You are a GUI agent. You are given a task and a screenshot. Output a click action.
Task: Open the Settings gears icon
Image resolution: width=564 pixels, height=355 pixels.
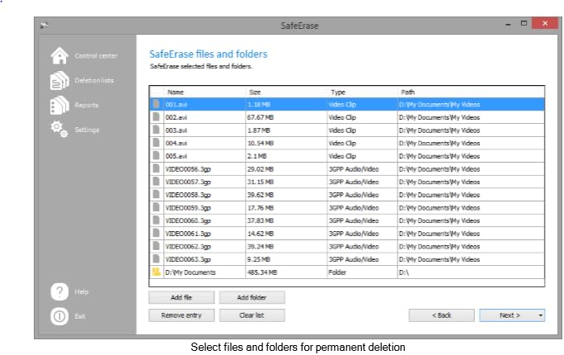click(x=59, y=130)
